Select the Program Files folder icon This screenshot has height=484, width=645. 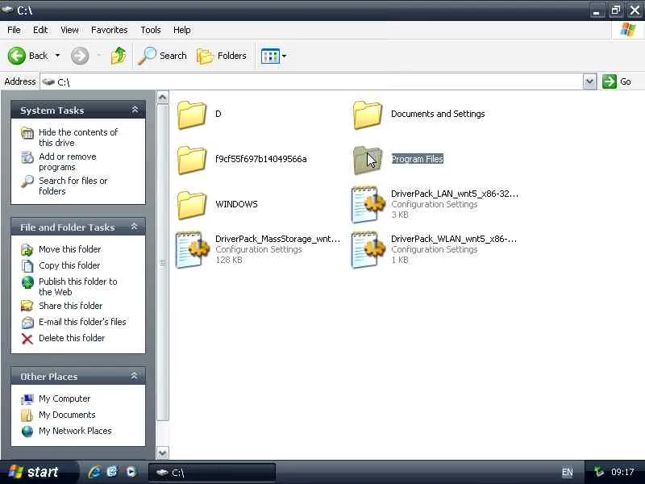tap(368, 160)
